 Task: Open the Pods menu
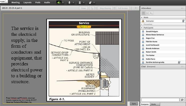(37, 2)
